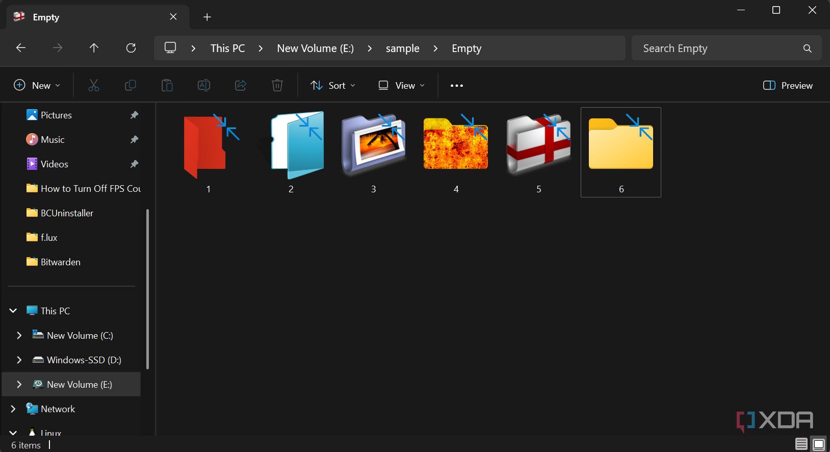Screen dimensions: 830x452
Task: Click the Search Empty input field
Action: tap(727, 48)
